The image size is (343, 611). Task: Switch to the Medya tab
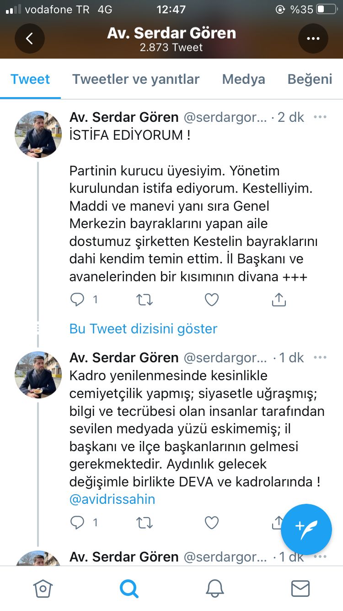click(x=243, y=79)
